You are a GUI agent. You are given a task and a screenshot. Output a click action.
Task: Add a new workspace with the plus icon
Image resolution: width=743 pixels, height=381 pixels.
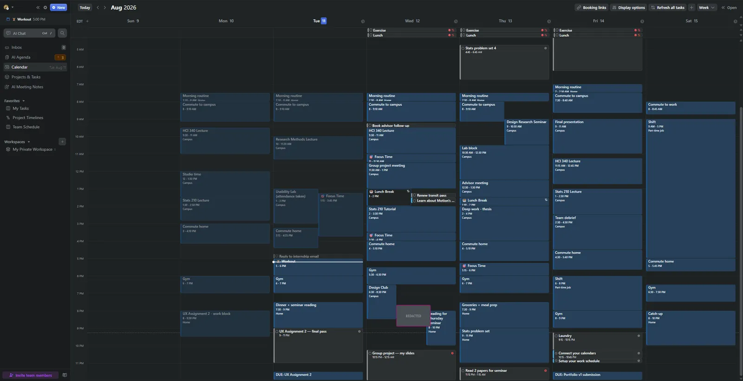[x=62, y=142]
